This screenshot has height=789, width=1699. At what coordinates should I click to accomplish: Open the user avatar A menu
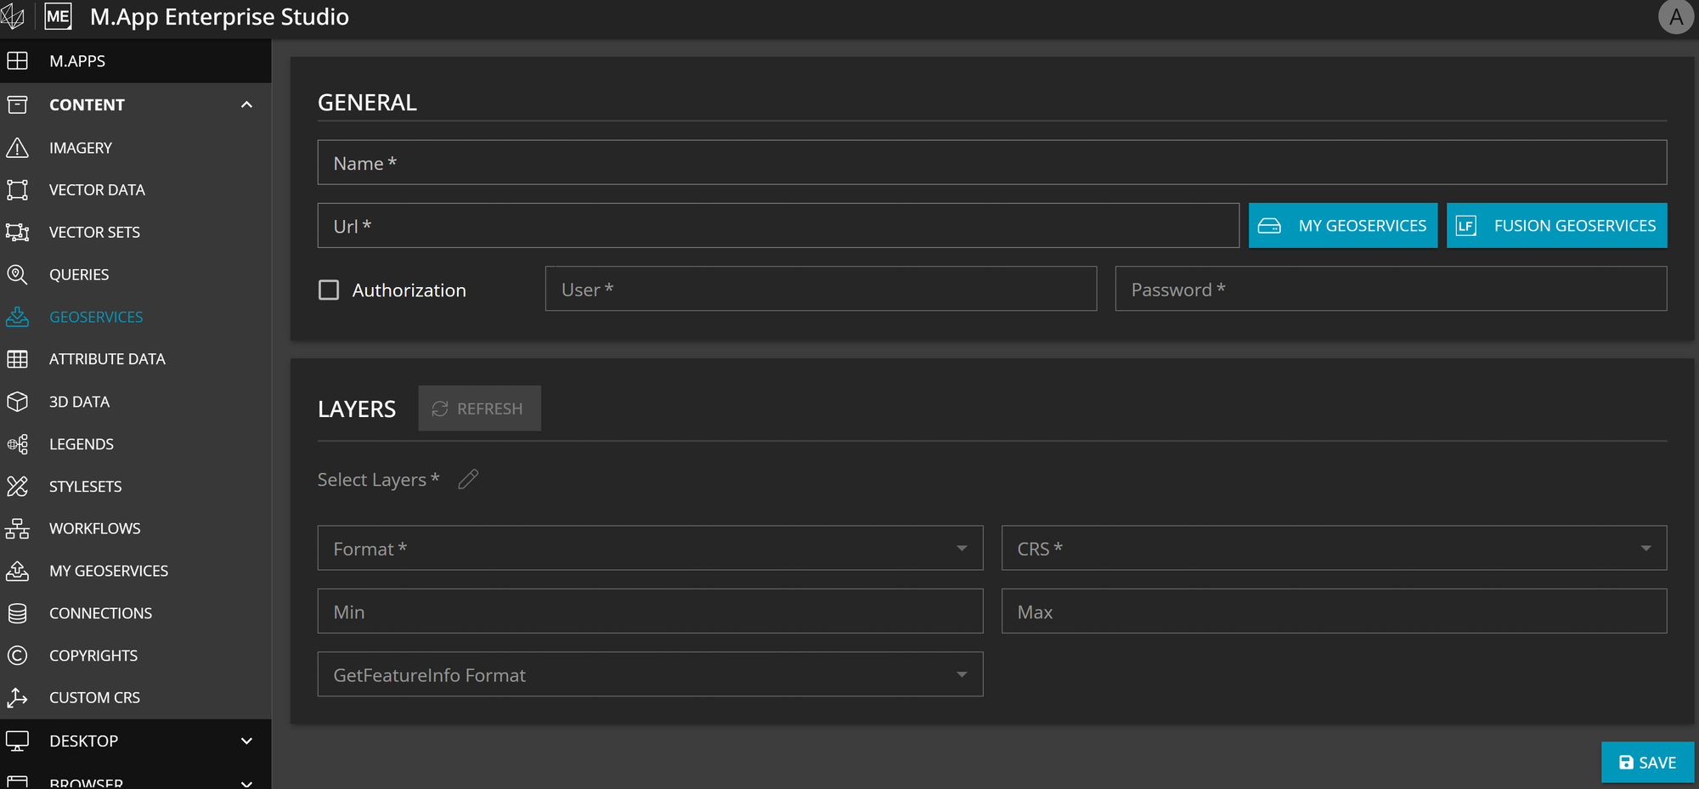(x=1676, y=17)
